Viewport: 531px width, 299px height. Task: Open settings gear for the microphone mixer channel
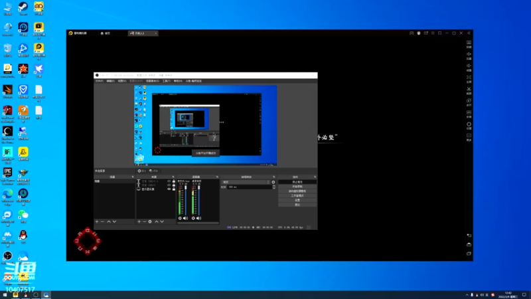(180, 219)
